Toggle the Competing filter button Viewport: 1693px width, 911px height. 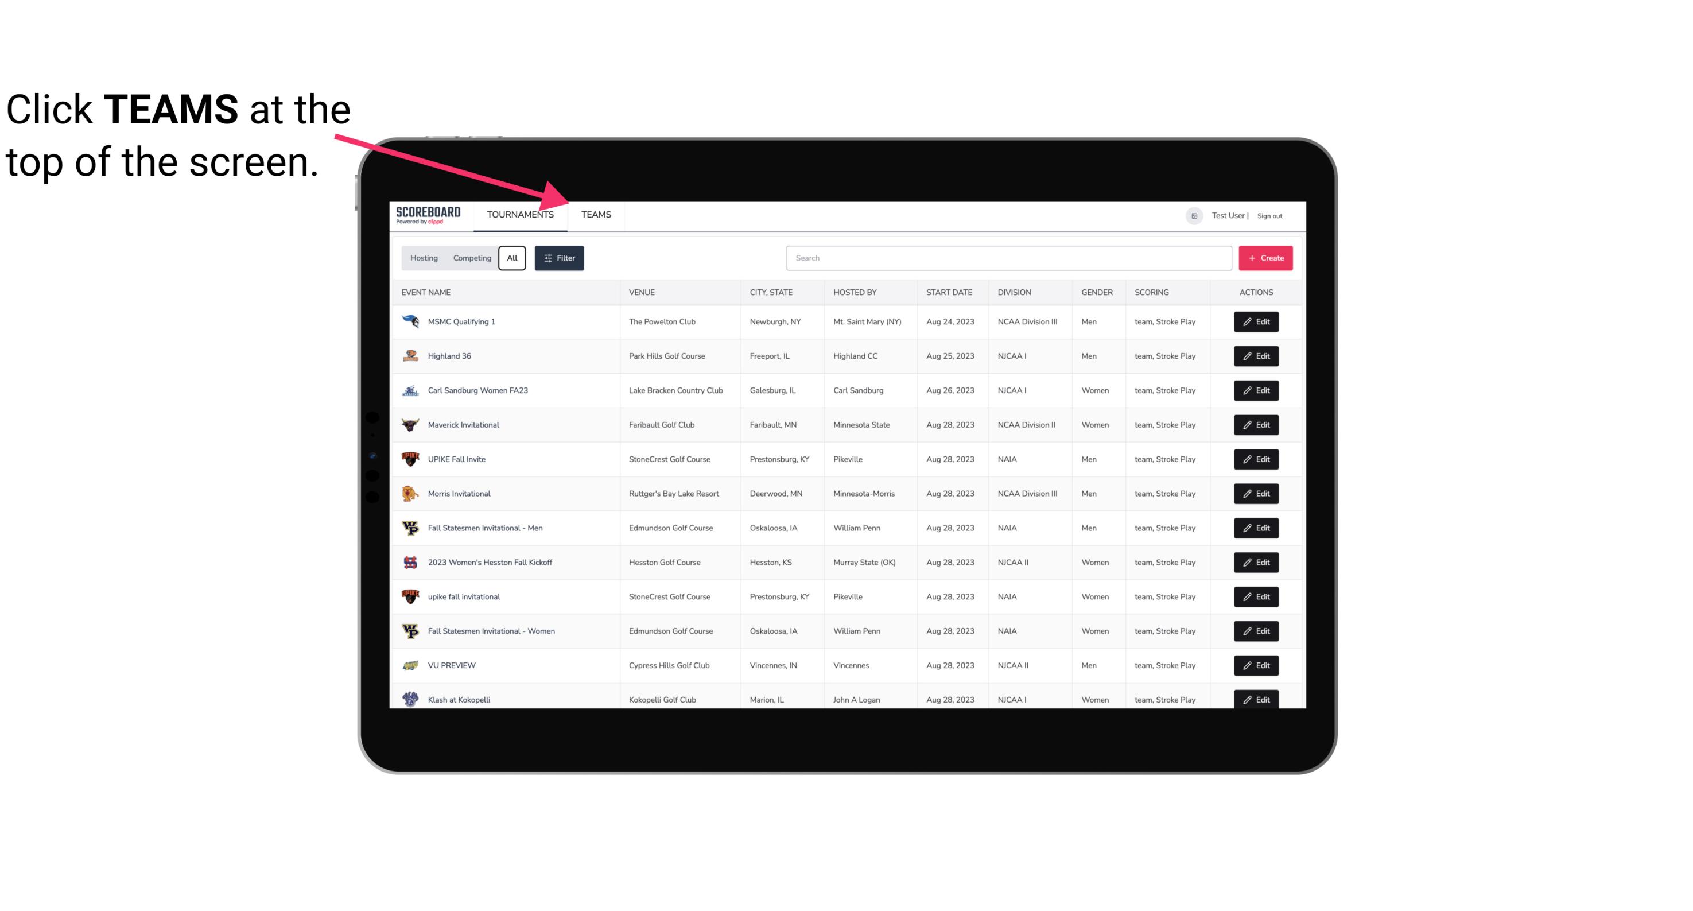470,258
